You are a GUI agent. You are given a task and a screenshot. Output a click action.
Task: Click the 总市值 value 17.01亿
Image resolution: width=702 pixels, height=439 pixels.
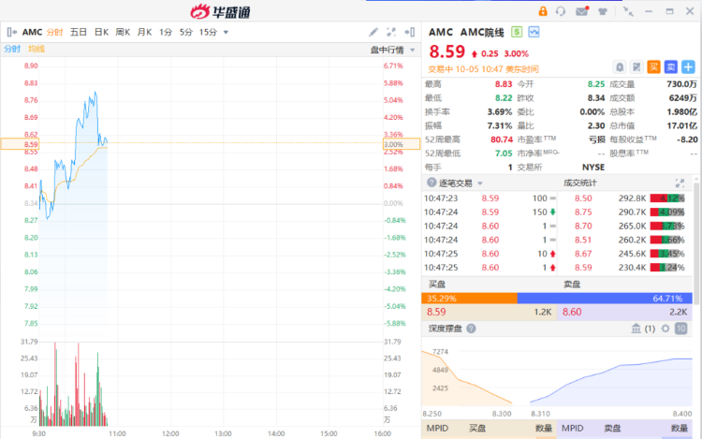click(x=681, y=125)
